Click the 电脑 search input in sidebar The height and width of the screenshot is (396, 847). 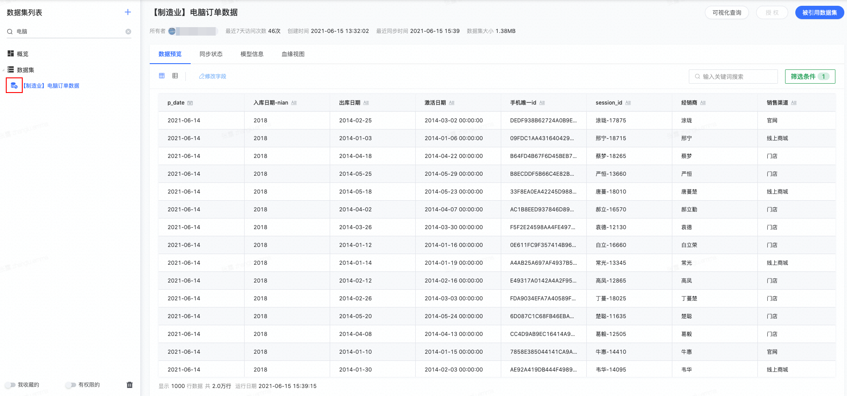(69, 32)
